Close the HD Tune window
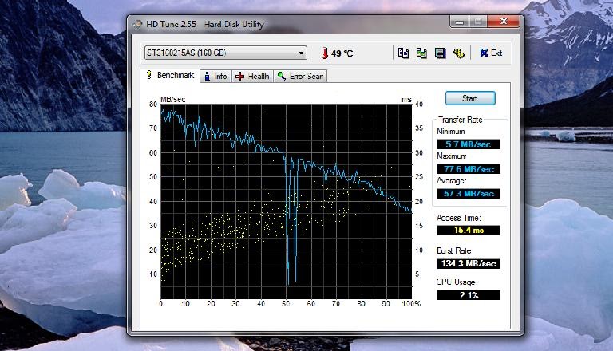 (x=504, y=21)
